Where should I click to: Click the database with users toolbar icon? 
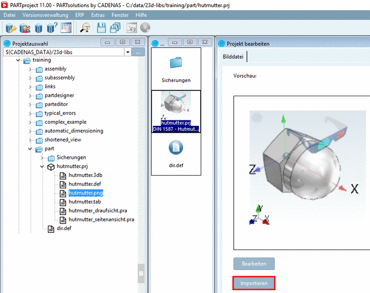tap(25, 28)
